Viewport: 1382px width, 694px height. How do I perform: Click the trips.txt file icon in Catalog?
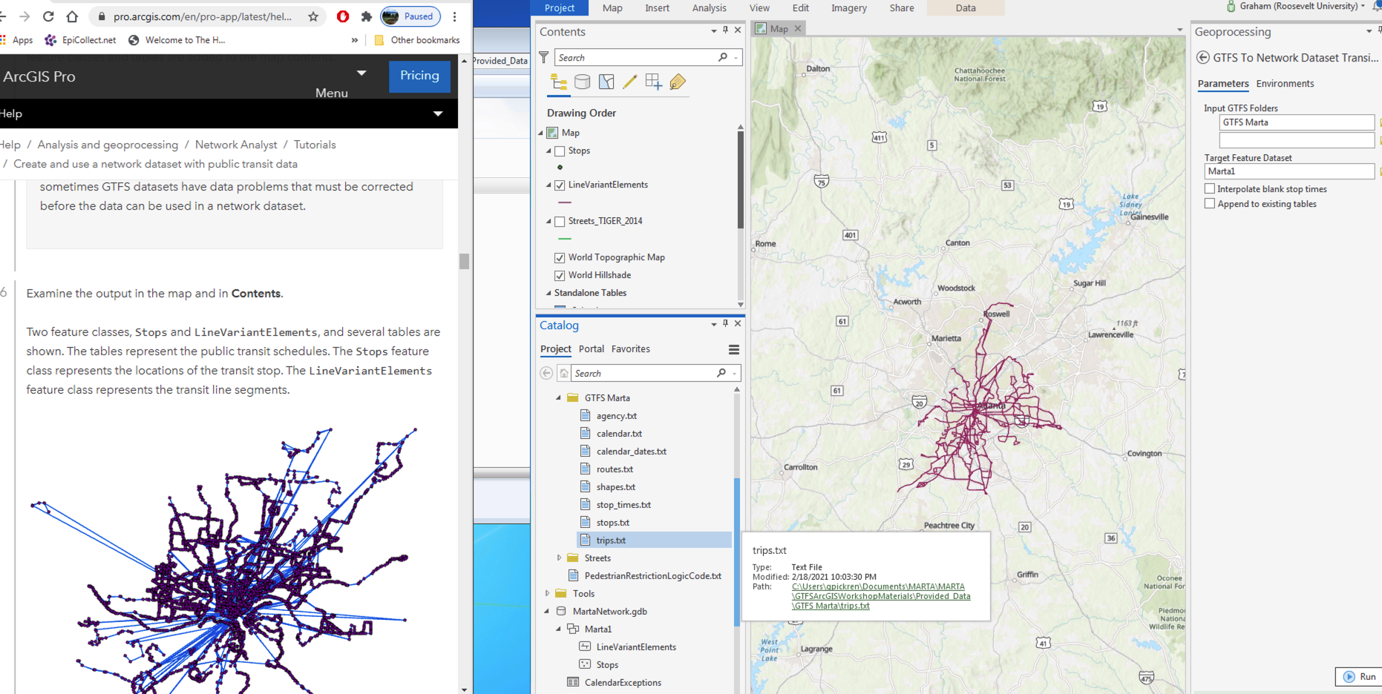point(586,541)
